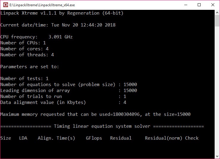Click the vertical scrollbar thumb
The width and height of the screenshot is (220, 159).
[217, 21]
